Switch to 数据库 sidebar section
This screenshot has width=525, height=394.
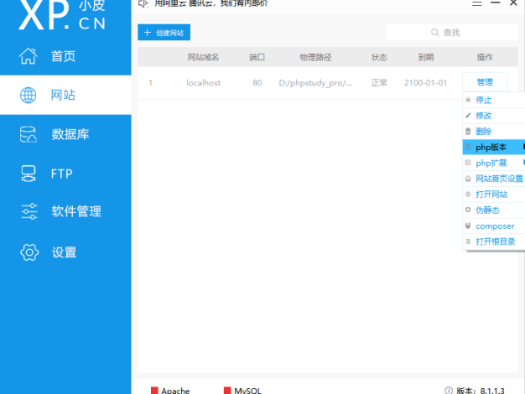point(70,134)
